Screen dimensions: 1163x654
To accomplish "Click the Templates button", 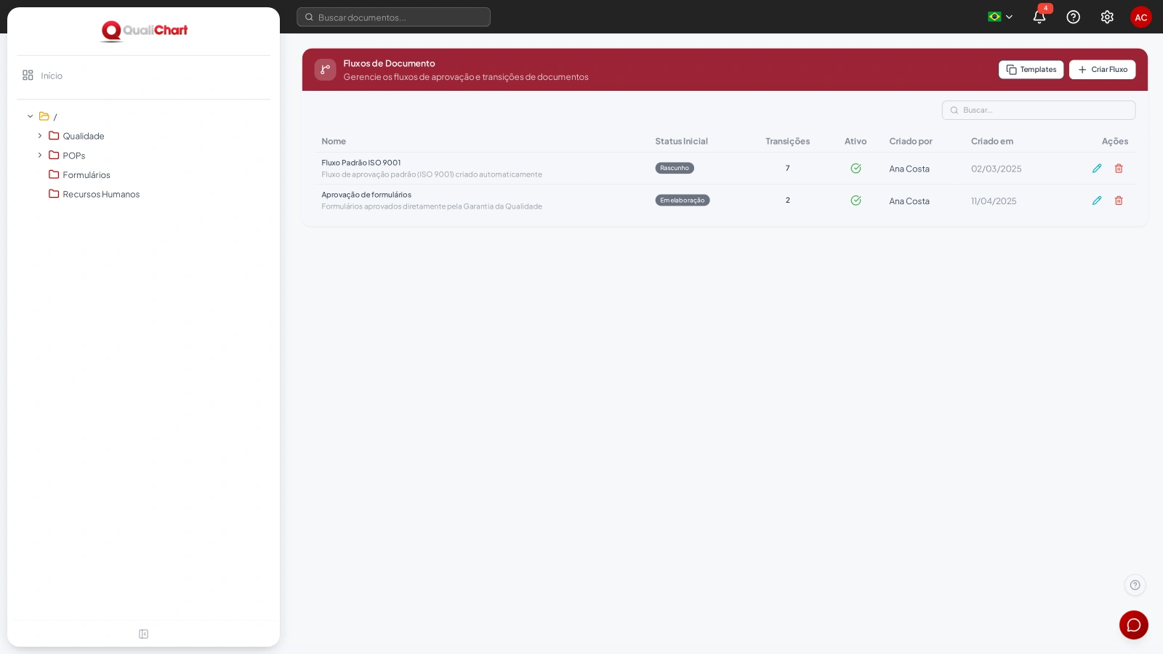I will point(1031,70).
